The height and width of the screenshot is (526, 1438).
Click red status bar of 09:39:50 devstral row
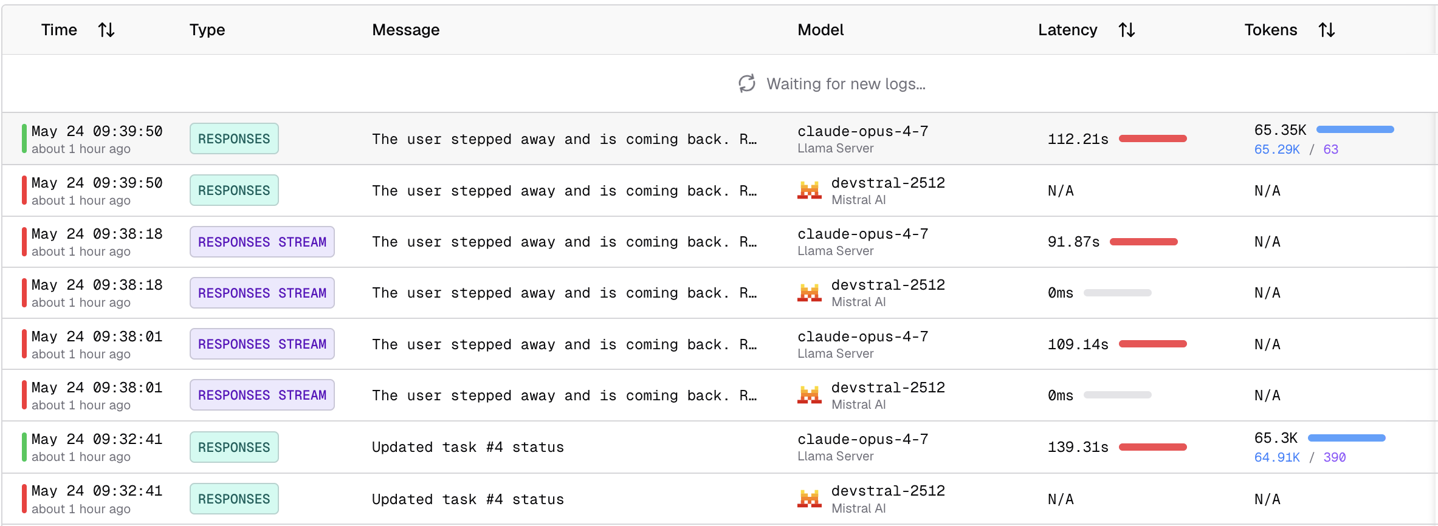(x=24, y=190)
